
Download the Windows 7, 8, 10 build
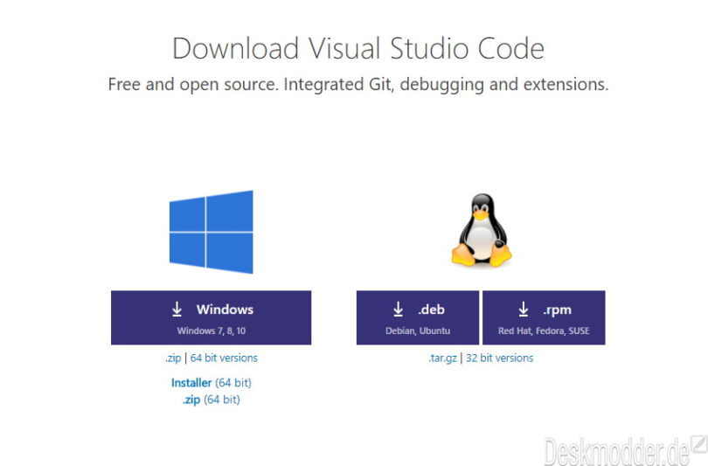(x=211, y=317)
